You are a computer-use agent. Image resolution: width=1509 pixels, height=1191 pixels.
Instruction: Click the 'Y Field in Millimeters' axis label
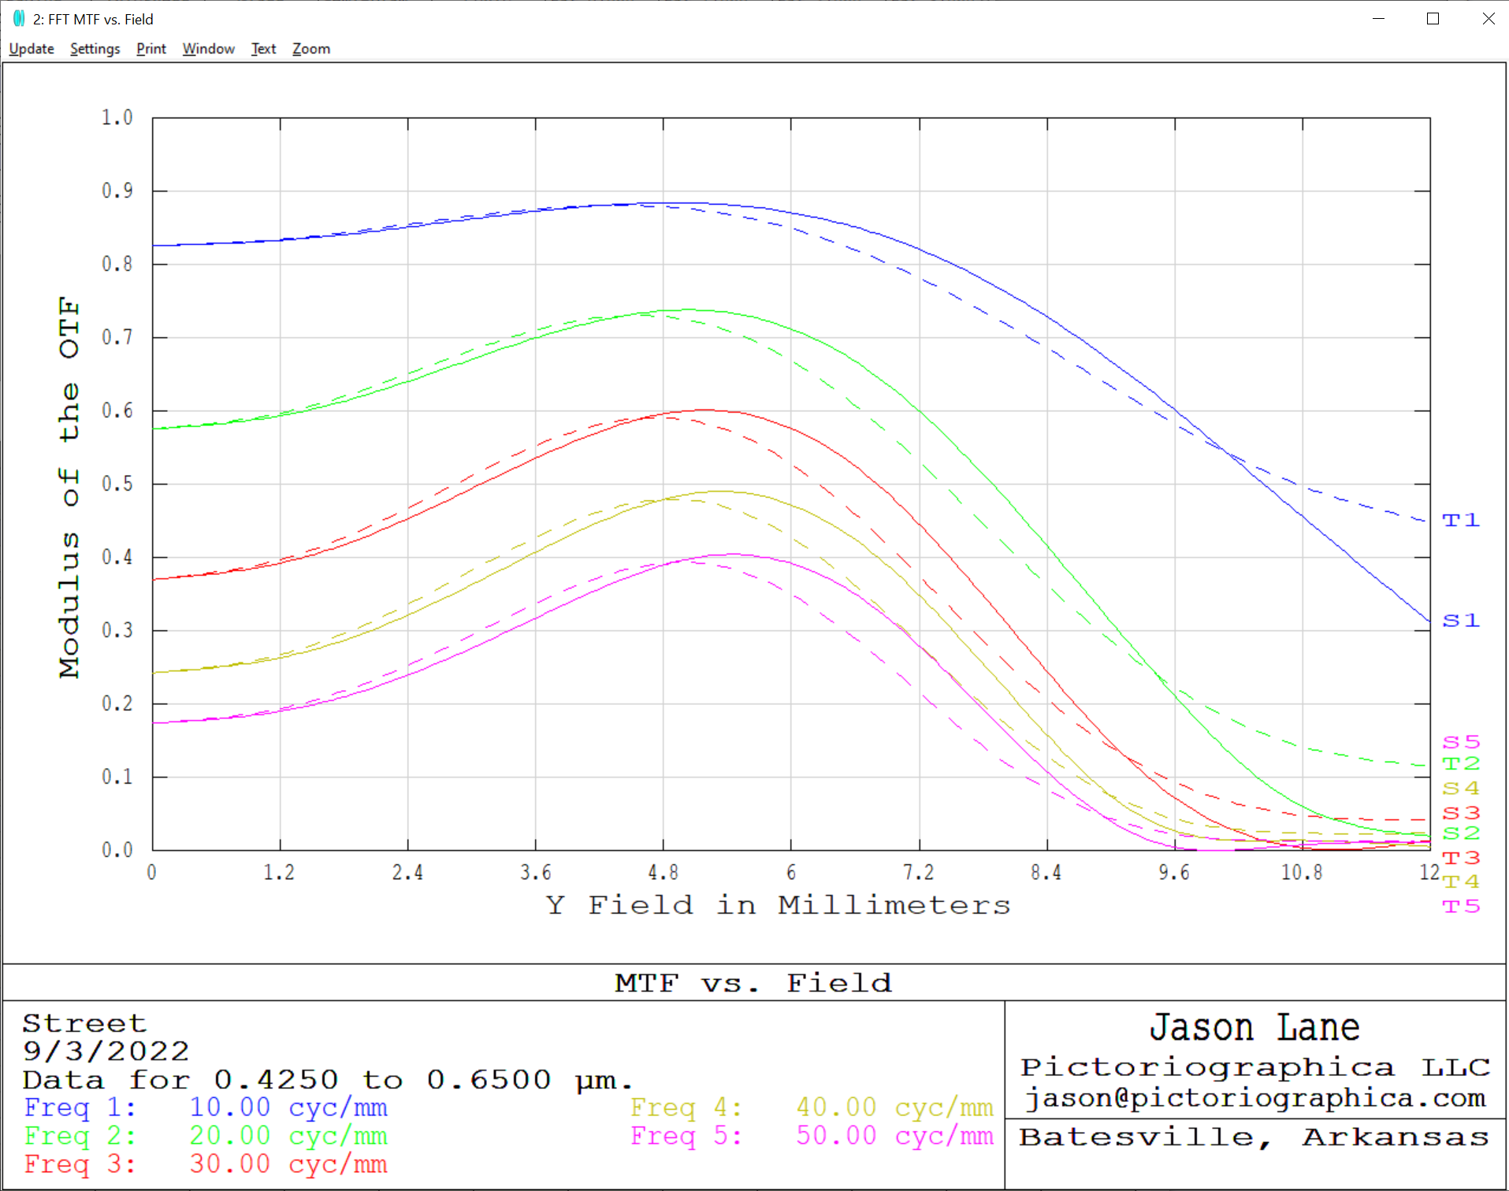[x=778, y=906]
